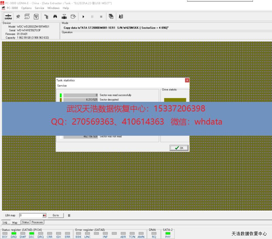Open the Windows menu
The height and width of the screenshot is (239, 272).
[53, 8]
